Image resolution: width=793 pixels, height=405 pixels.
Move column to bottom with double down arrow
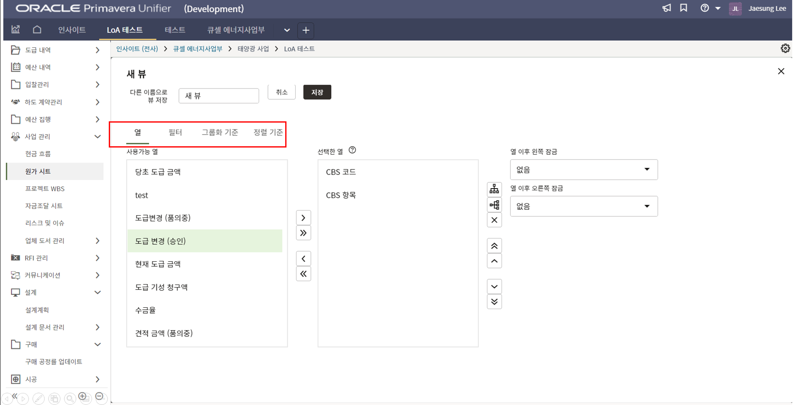pos(494,302)
